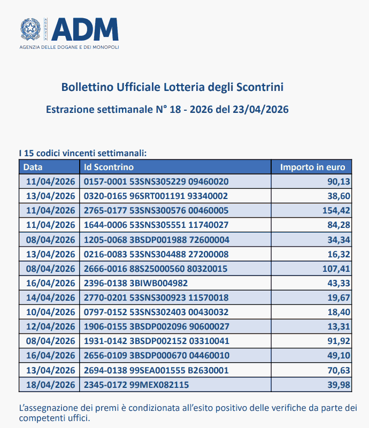Select the Bollettino Ufficiale Lotteria degli Scontrini title
Viewport: 369px width, 428px height.
pos(172,87)
